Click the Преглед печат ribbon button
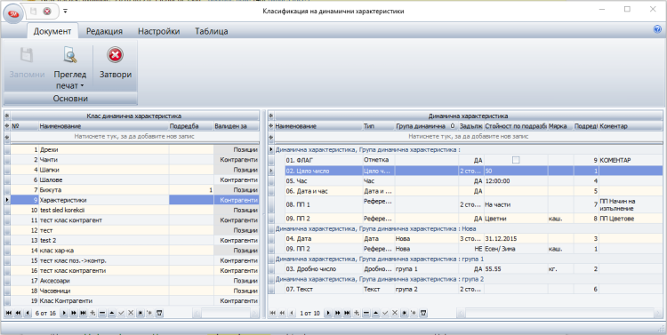Viewport: 667px width, 335px height. click(69, 68)
